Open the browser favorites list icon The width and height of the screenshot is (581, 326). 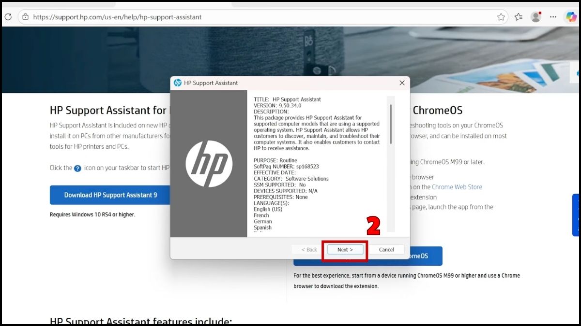[x=519, y=17]
